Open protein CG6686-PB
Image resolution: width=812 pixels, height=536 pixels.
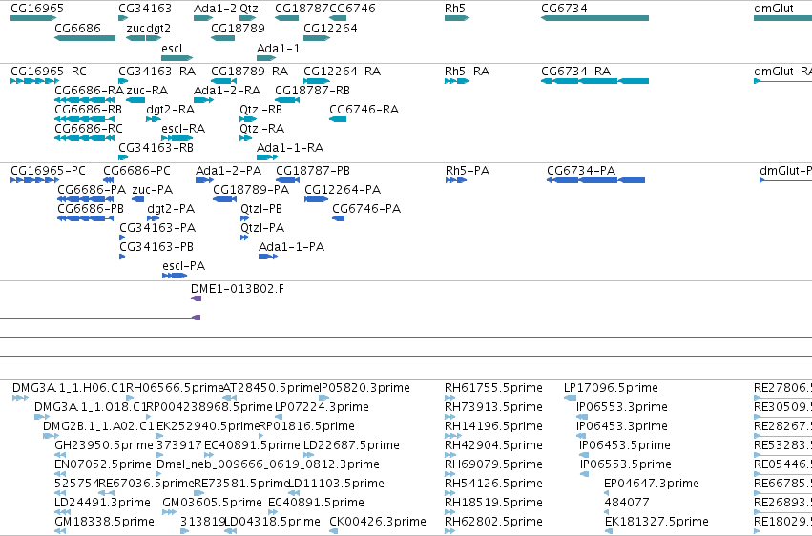coord(91,209)
